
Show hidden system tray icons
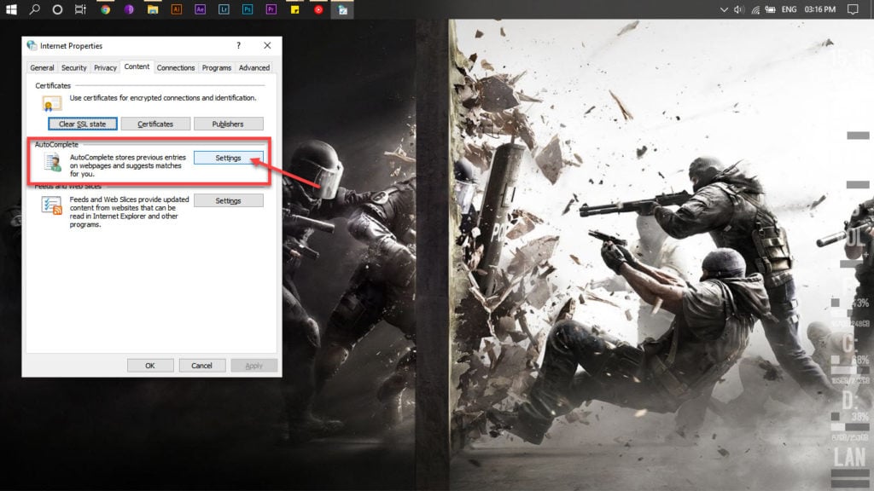724,9
